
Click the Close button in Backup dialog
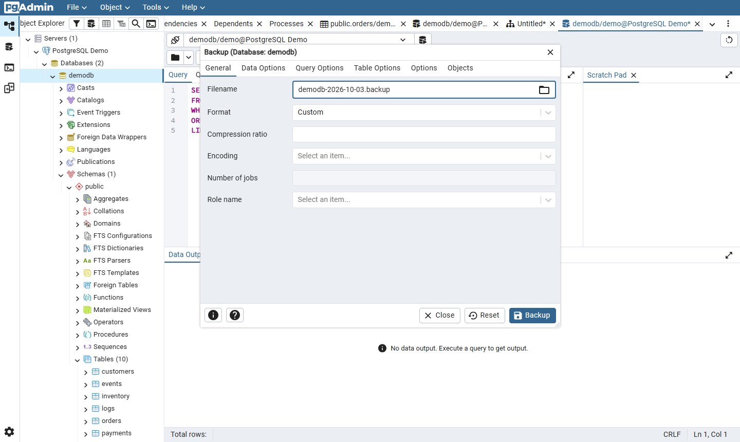(x=440, y=316)
